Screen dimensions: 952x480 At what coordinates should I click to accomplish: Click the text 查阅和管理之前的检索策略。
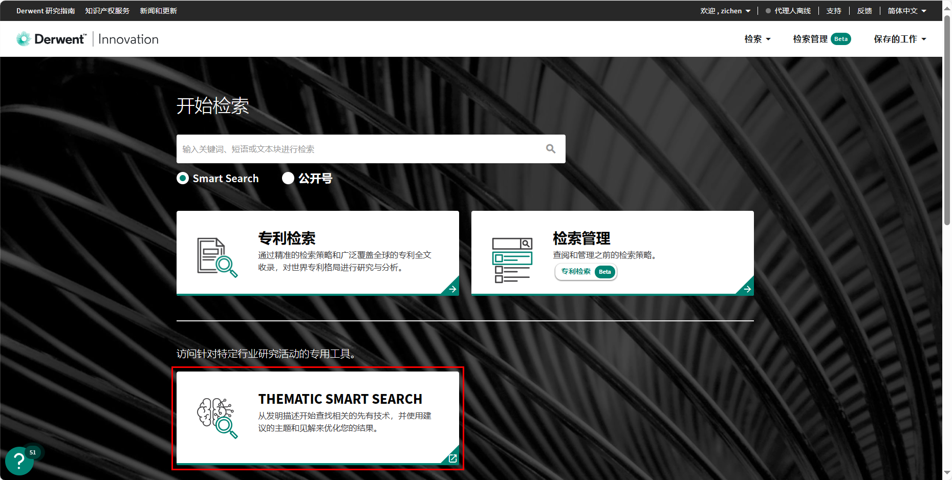coord(604,255)
